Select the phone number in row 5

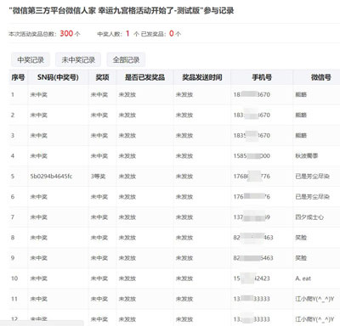coord(252,177)
